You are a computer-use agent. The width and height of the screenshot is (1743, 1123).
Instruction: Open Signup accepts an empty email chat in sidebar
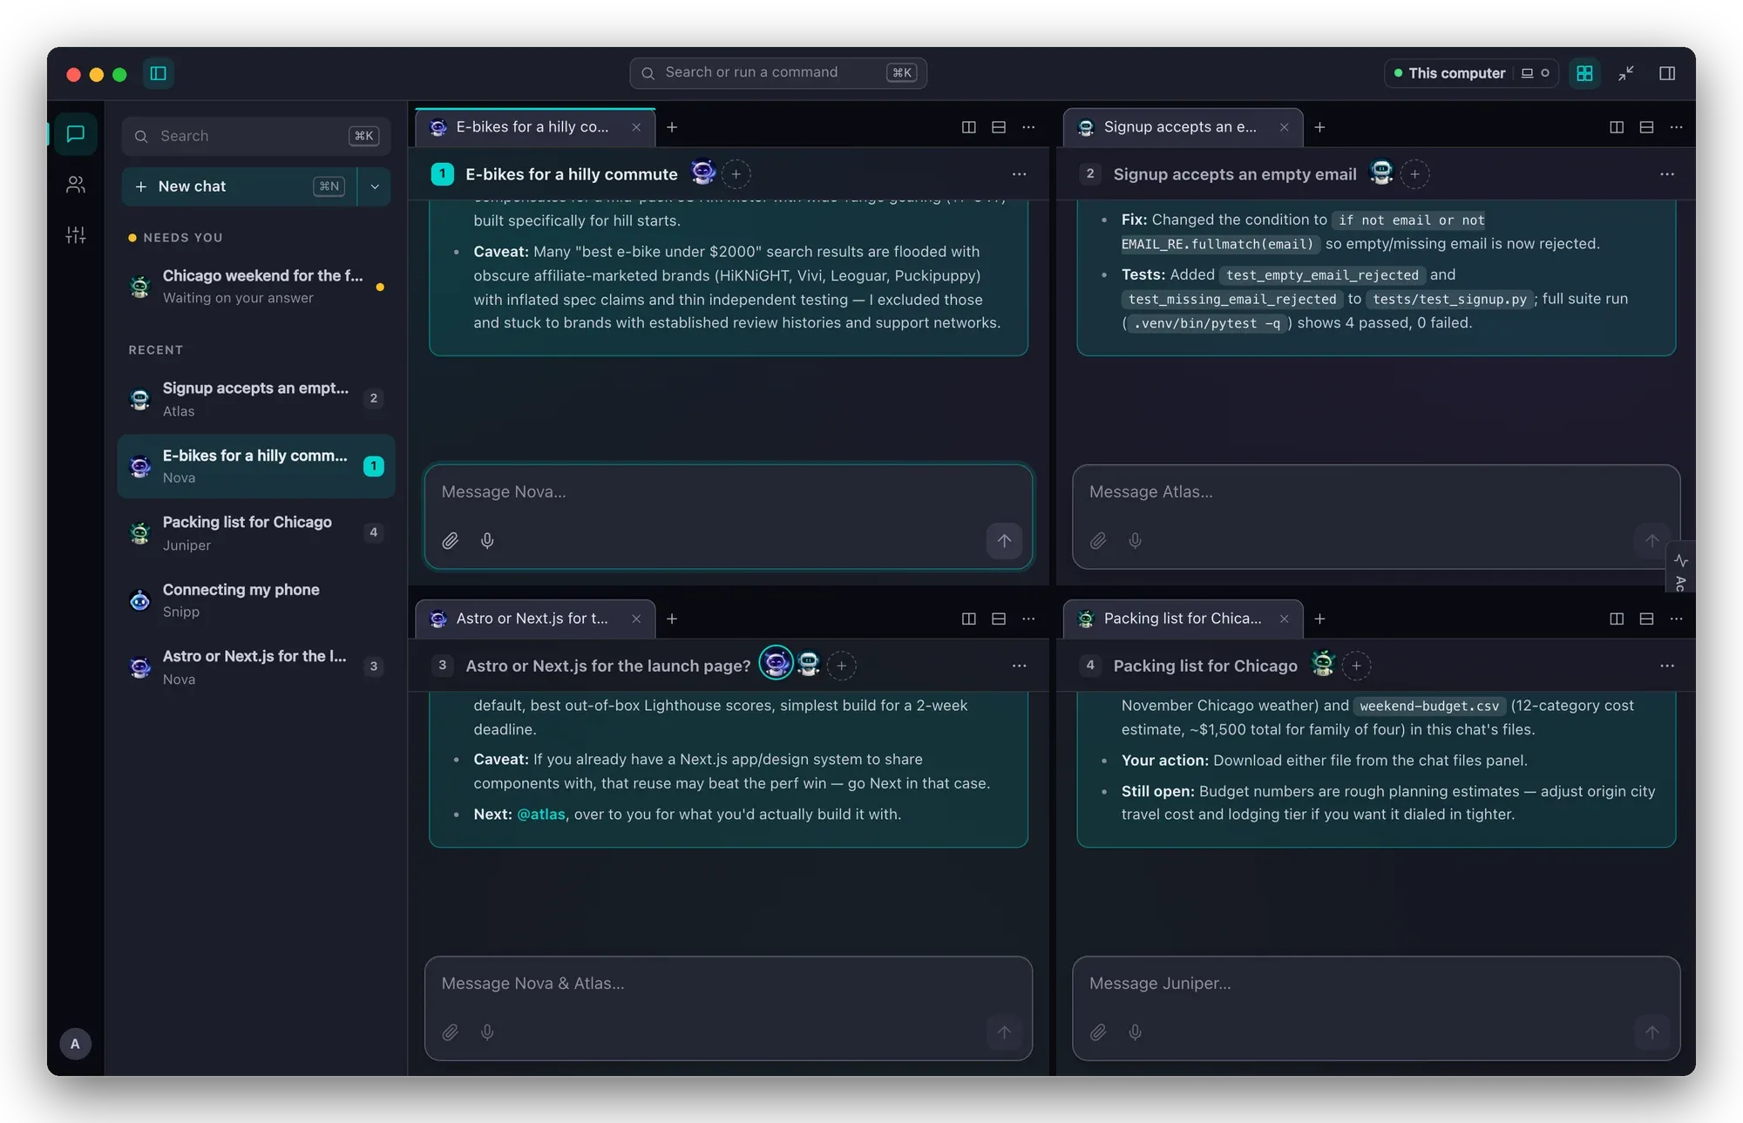click(256, 399)
